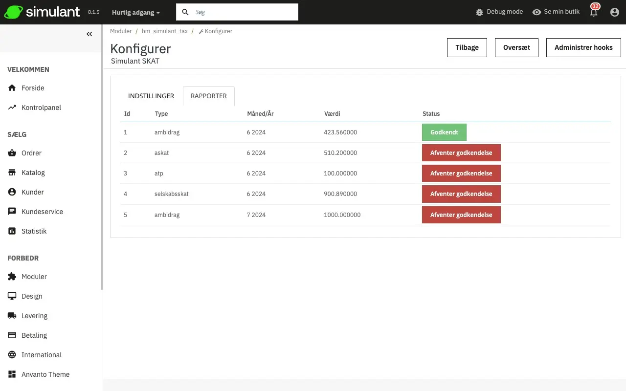Click the Levering truck icon
The height and width of the screenshot is (391, 626).
pos(12,316)
